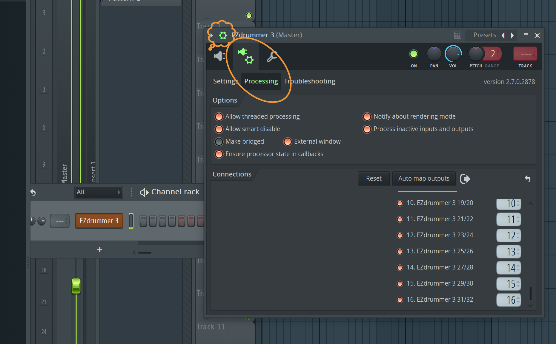Click the export connections icon beside Auto map outputs

pyautogui.click(x=465, y=179)
